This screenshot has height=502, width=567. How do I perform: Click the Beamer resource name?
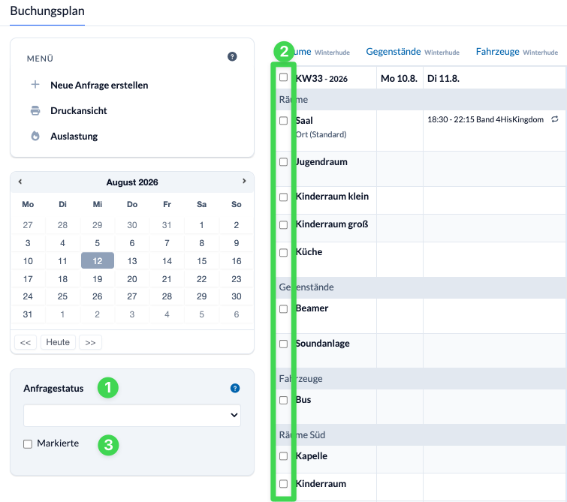coord(312,308)
